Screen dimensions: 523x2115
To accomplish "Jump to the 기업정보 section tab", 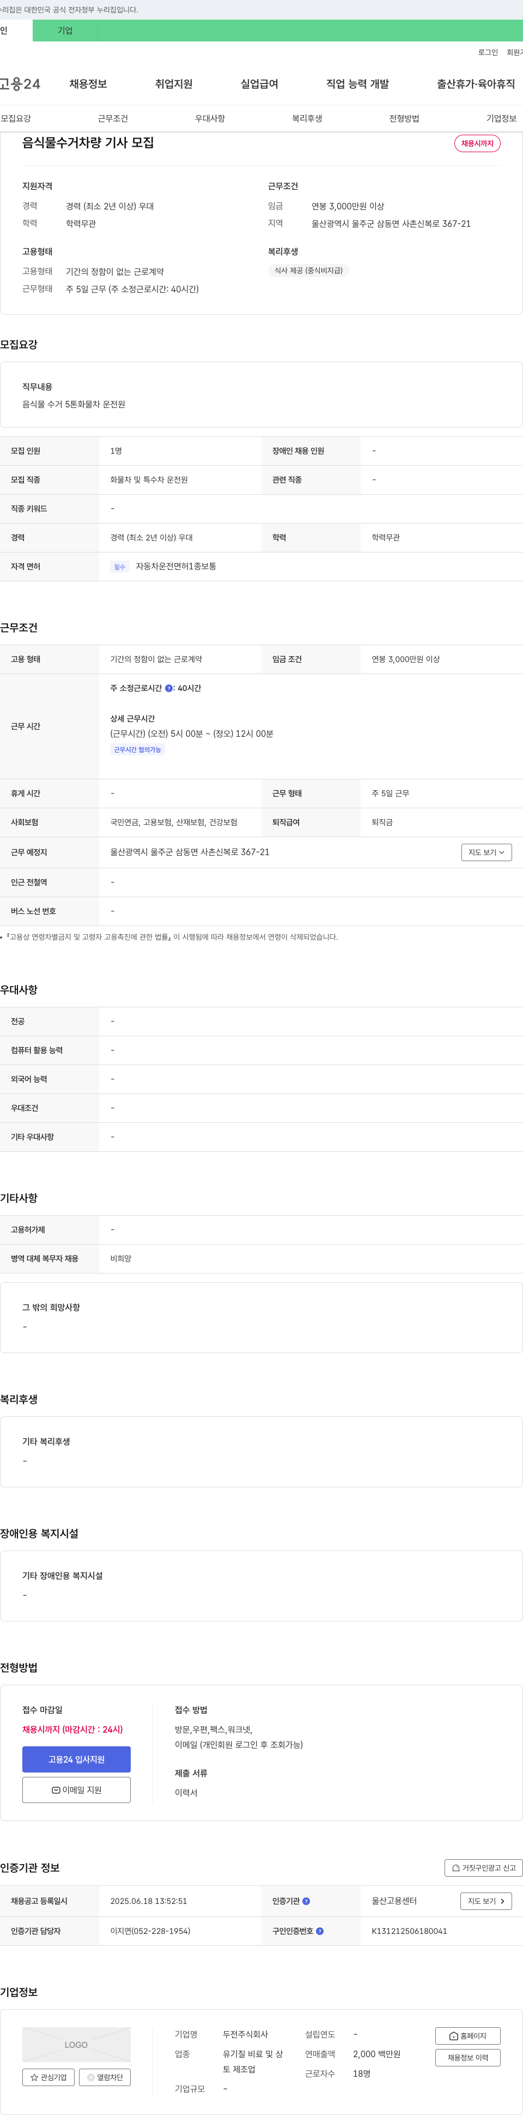I will [x=501, y=118].
